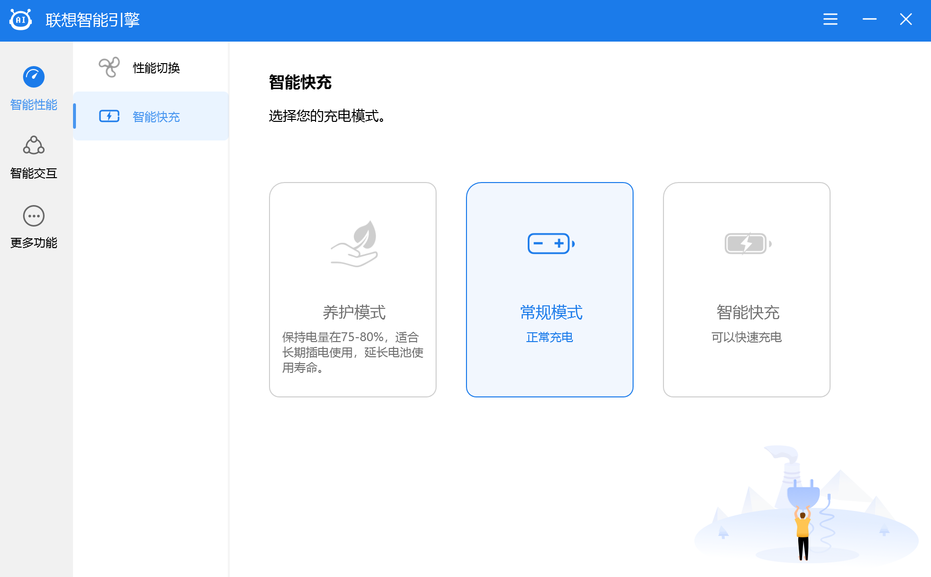Switch to 智能交互 section label

[x=34, y=173]
